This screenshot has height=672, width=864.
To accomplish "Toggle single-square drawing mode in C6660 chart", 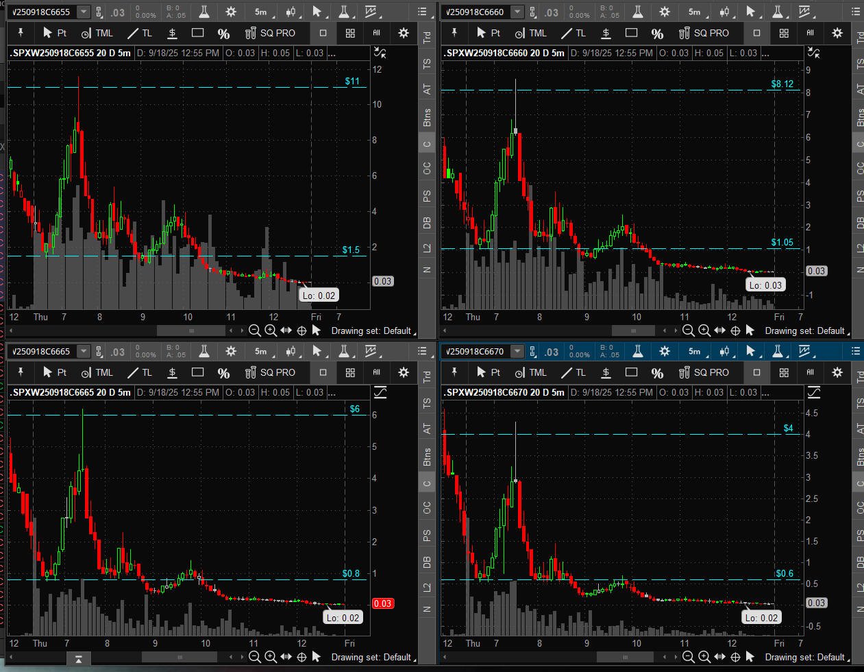I will point(756,33).
